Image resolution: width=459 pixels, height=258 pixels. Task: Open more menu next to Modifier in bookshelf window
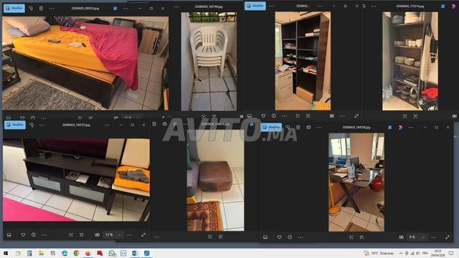click(x=271, y=6)
